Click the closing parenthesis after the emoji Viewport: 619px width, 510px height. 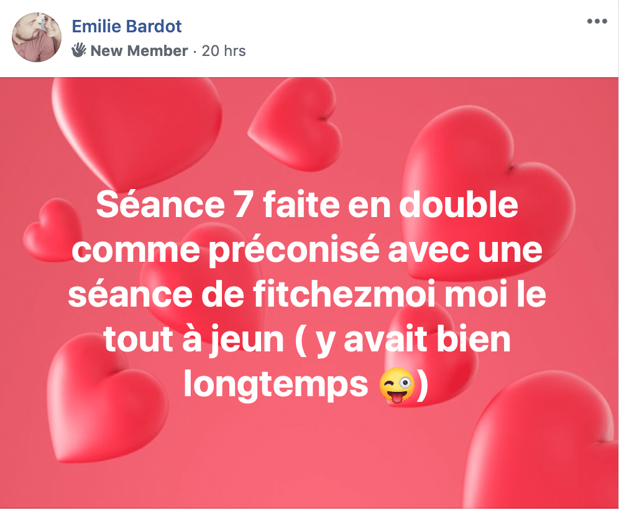pos(422,385)
